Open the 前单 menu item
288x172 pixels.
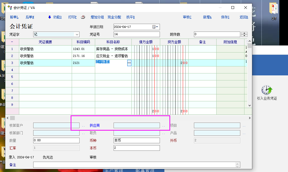tap(14, 17)
